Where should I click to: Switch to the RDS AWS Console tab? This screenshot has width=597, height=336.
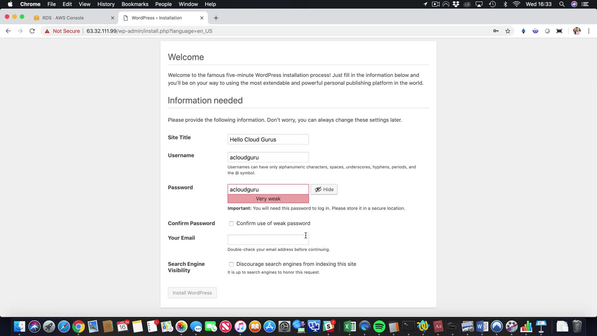63,18
